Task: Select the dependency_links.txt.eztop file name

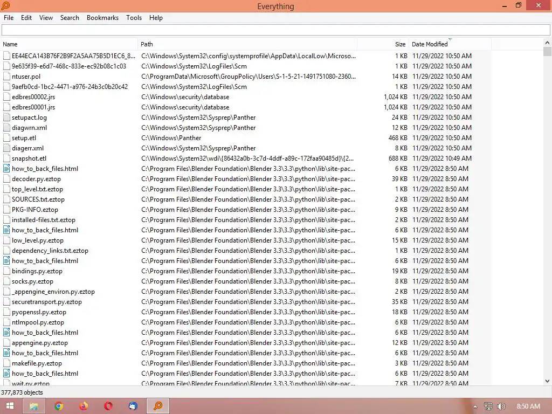Action: click(50, 251)
